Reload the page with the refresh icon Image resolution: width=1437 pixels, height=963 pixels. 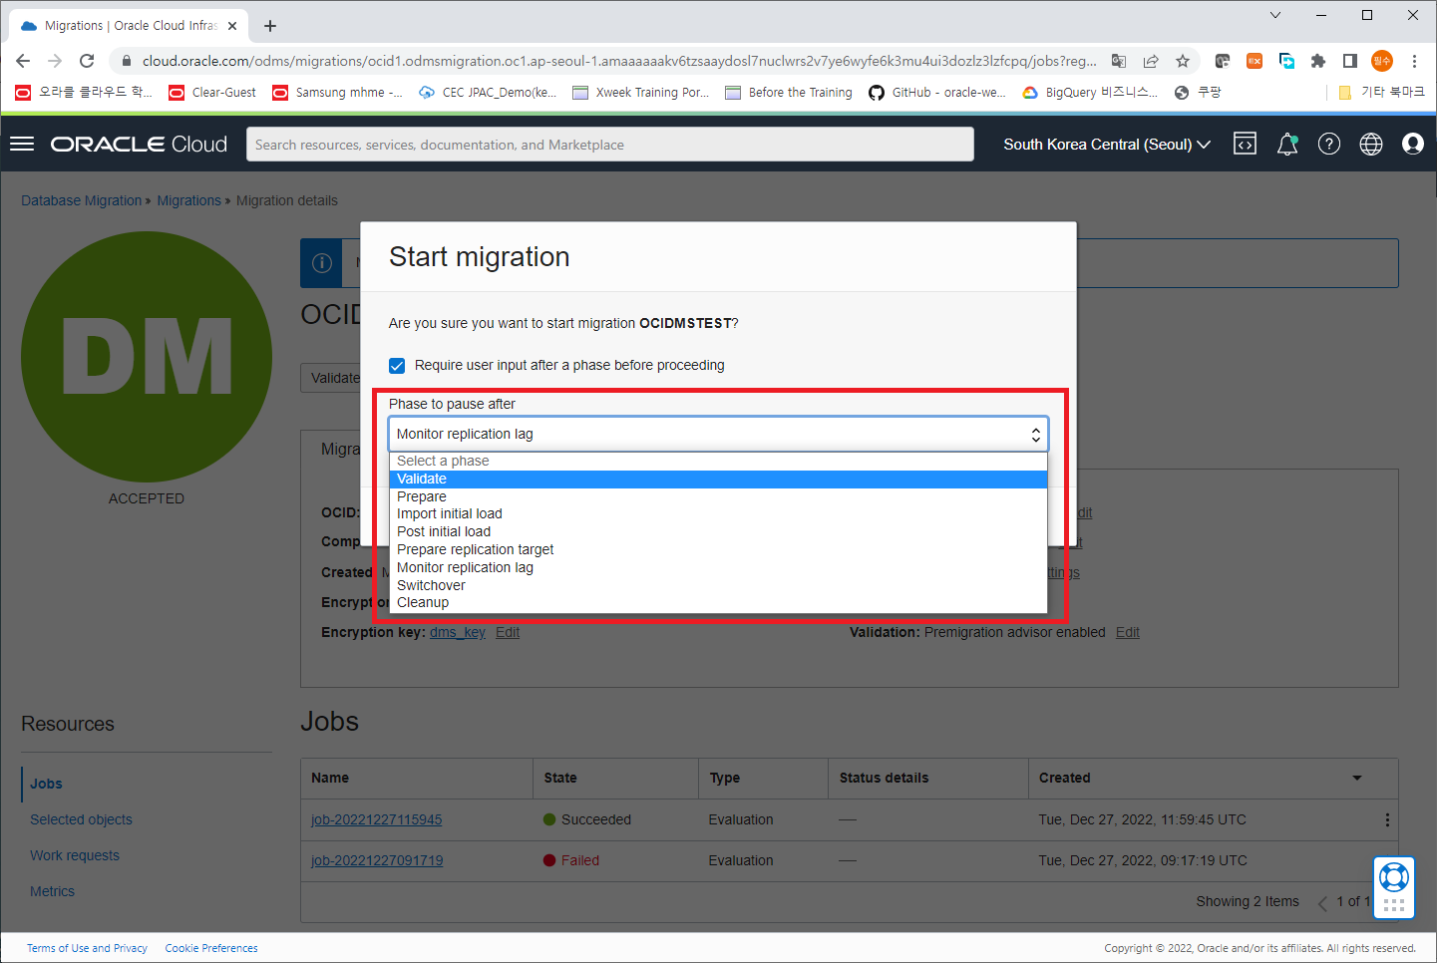tap(87, 61)
